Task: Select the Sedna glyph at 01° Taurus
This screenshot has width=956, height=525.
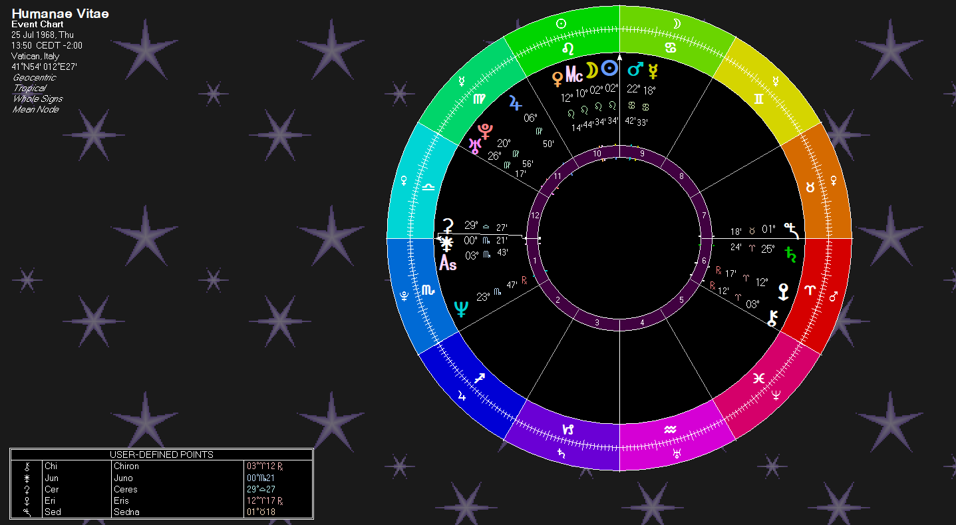Action: point(791,230)
